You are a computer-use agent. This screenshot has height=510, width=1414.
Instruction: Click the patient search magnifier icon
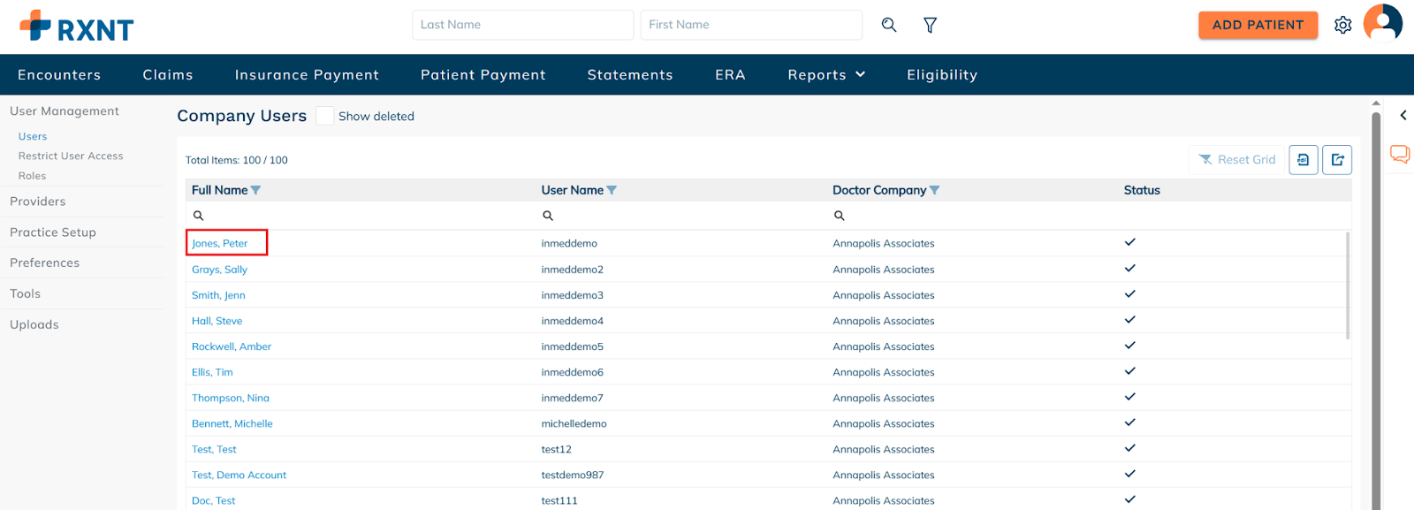tap(889, 25)
